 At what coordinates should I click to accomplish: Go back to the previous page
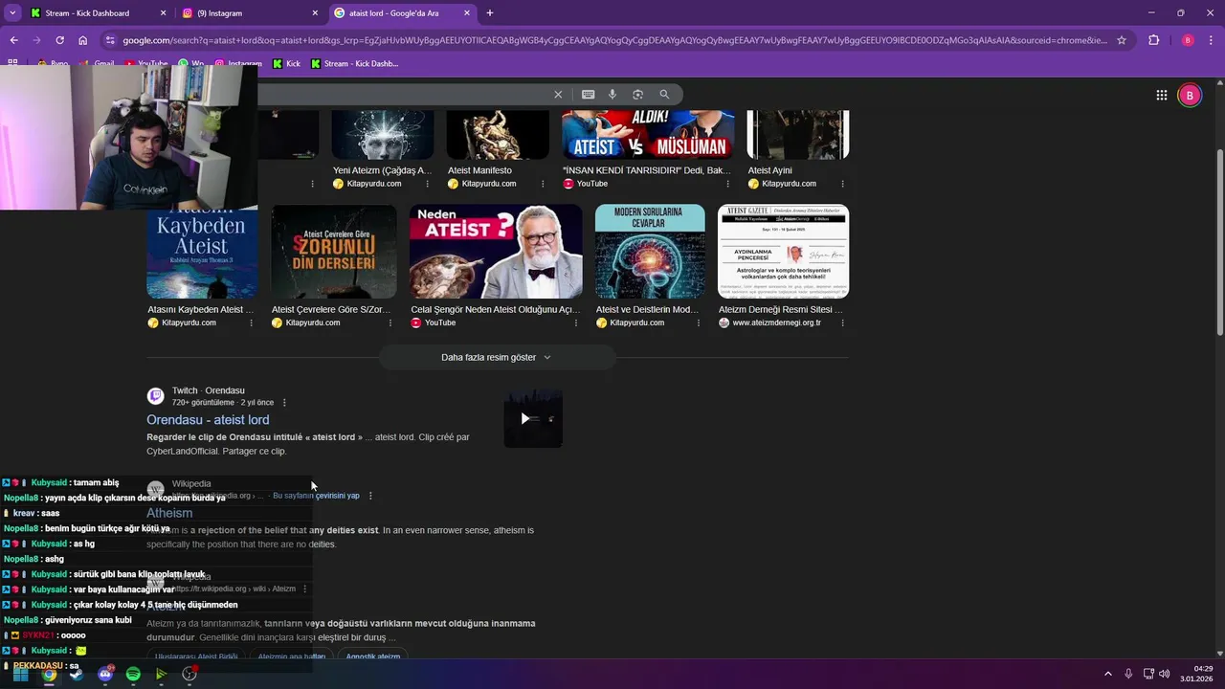[x=13, y=40]
